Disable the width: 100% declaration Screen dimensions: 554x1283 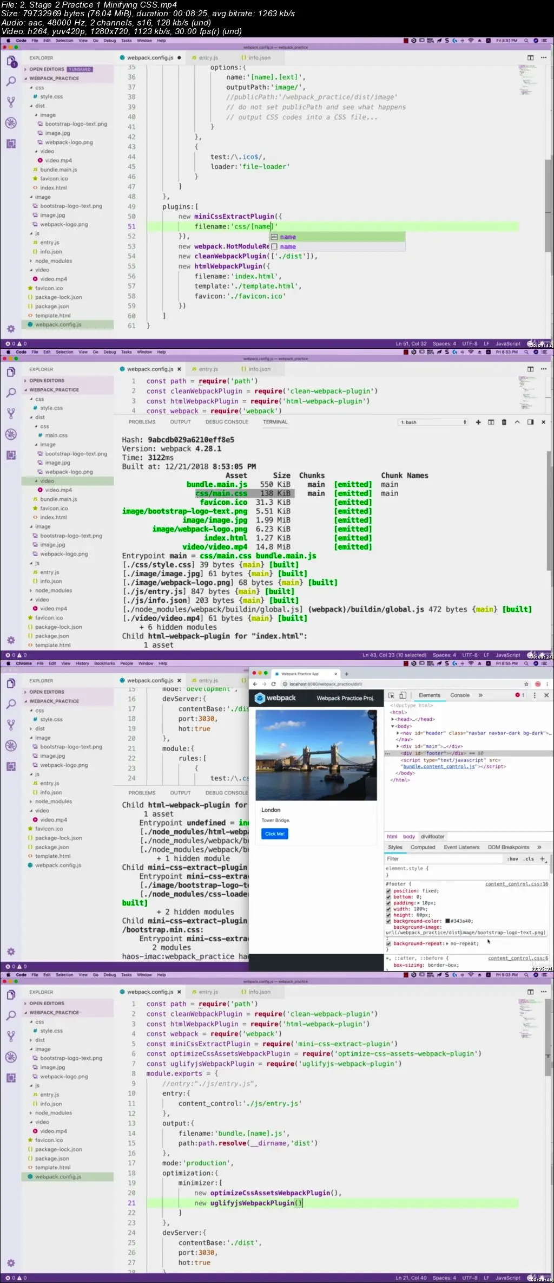pyautogui.click(x=388, y=909)
